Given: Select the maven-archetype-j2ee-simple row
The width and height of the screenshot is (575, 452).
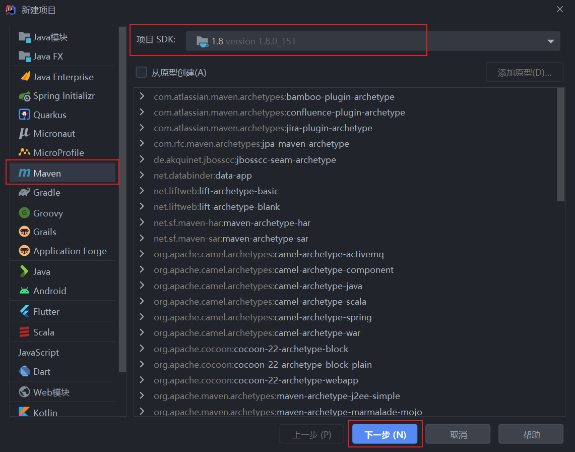Looking at the screenshot, I should pyautogui.click(x=277, y=396).
